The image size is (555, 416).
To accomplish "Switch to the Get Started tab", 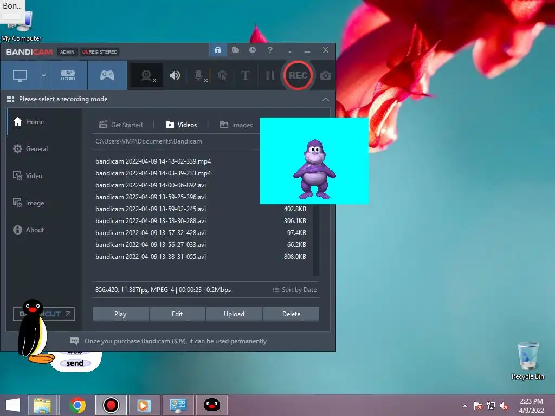I will pos(121,125).
